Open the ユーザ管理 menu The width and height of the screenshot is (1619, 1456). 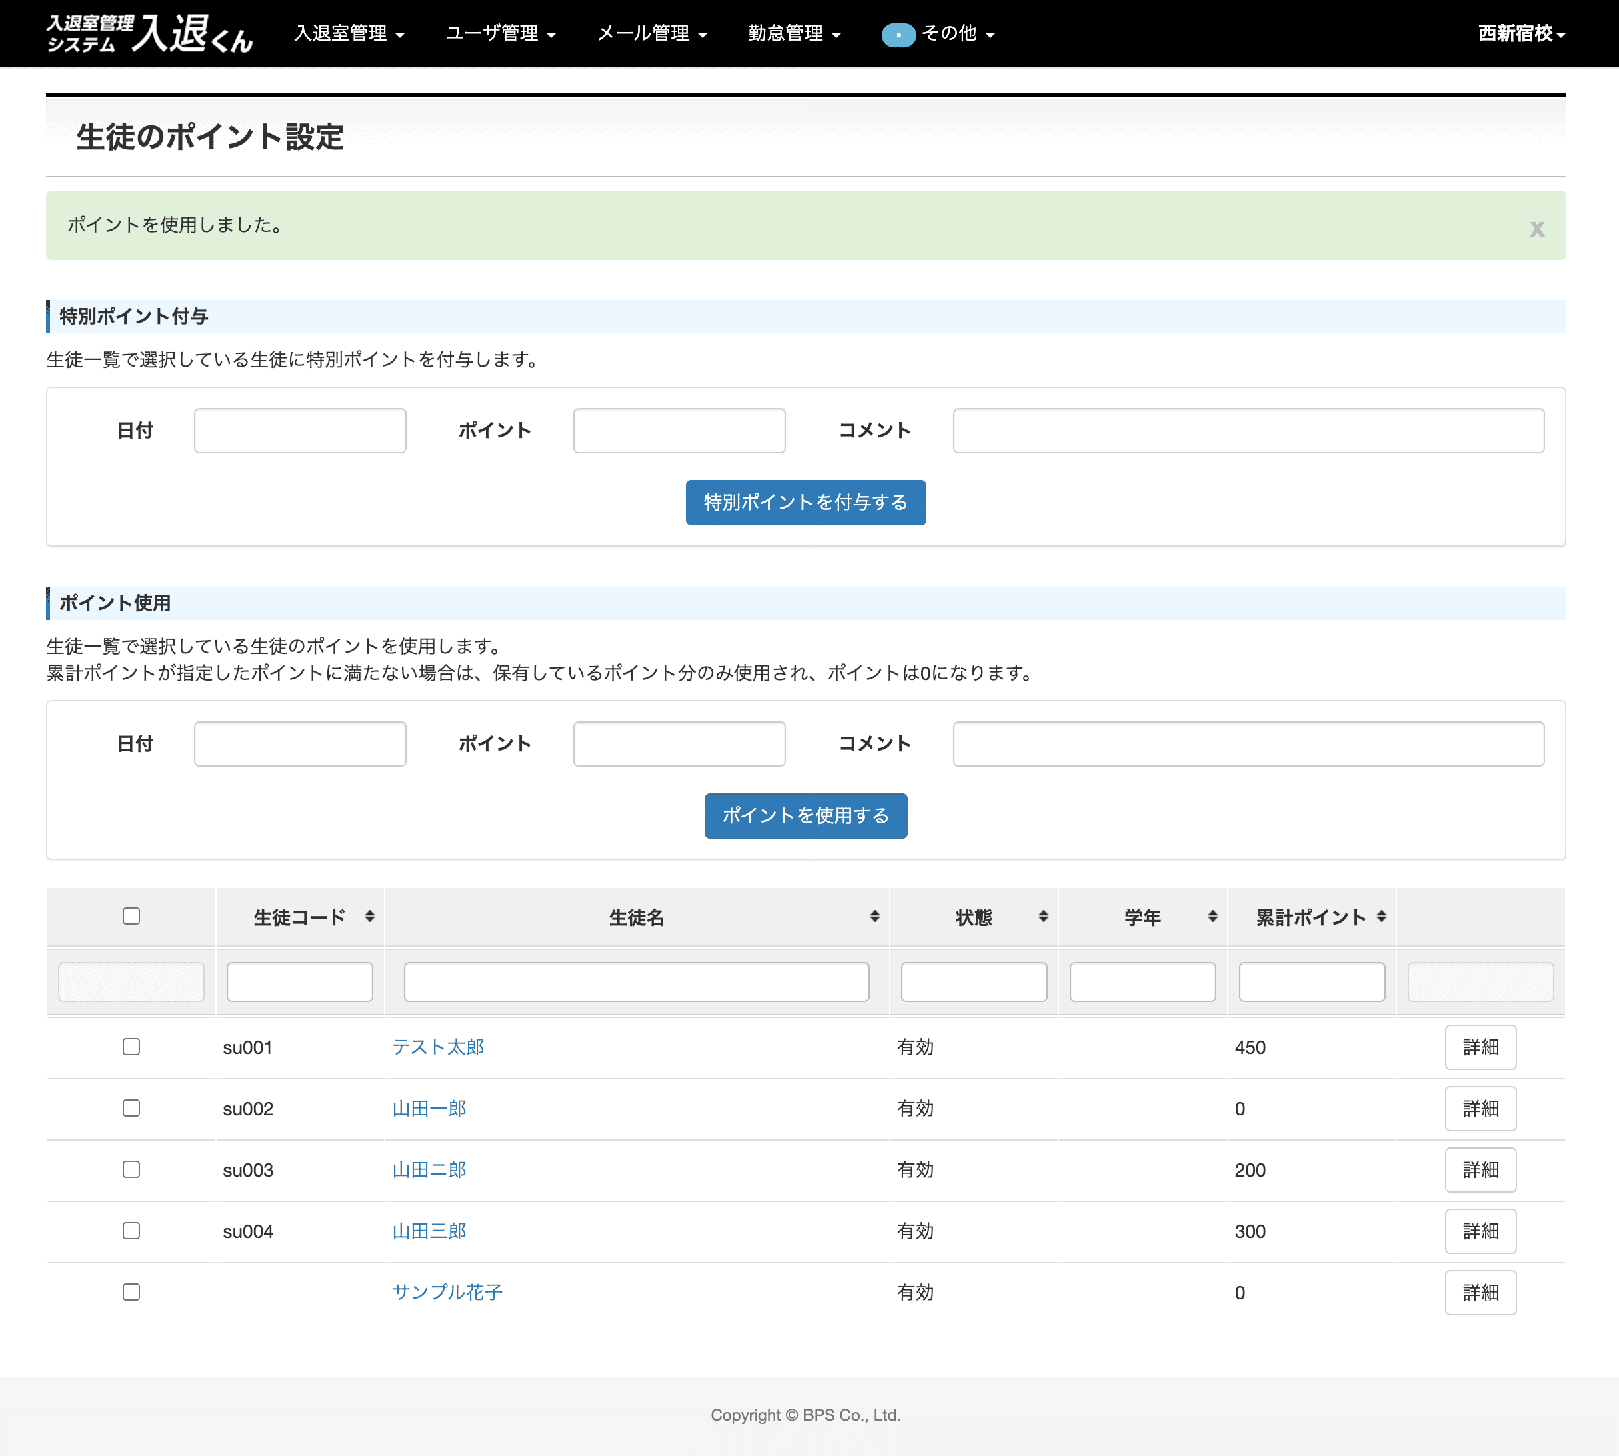pos(500,33)
